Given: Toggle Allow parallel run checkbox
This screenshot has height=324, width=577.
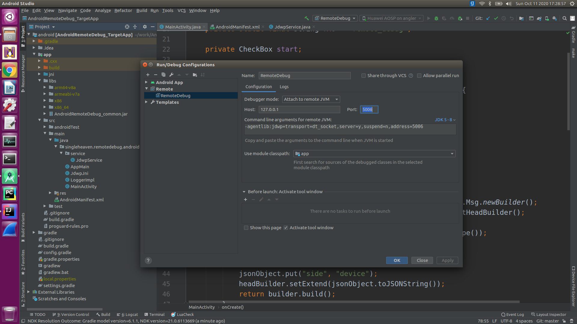Looking at the screenshot, I should pyautogui.click(x=419, y=76).
